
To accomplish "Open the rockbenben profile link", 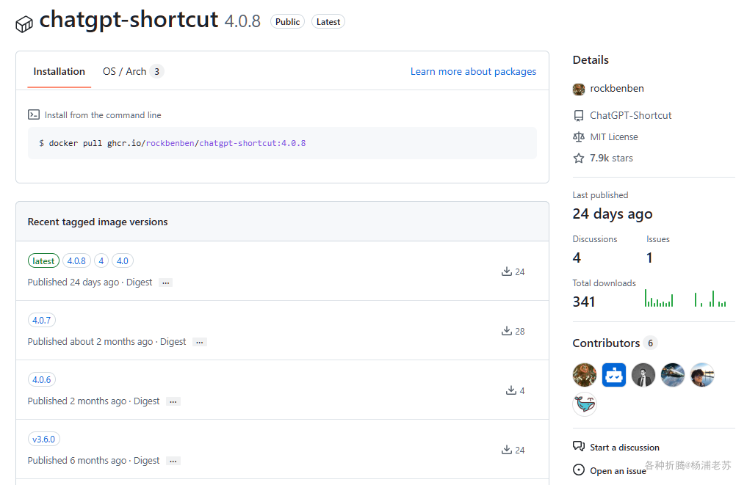I will click(617, 89).
